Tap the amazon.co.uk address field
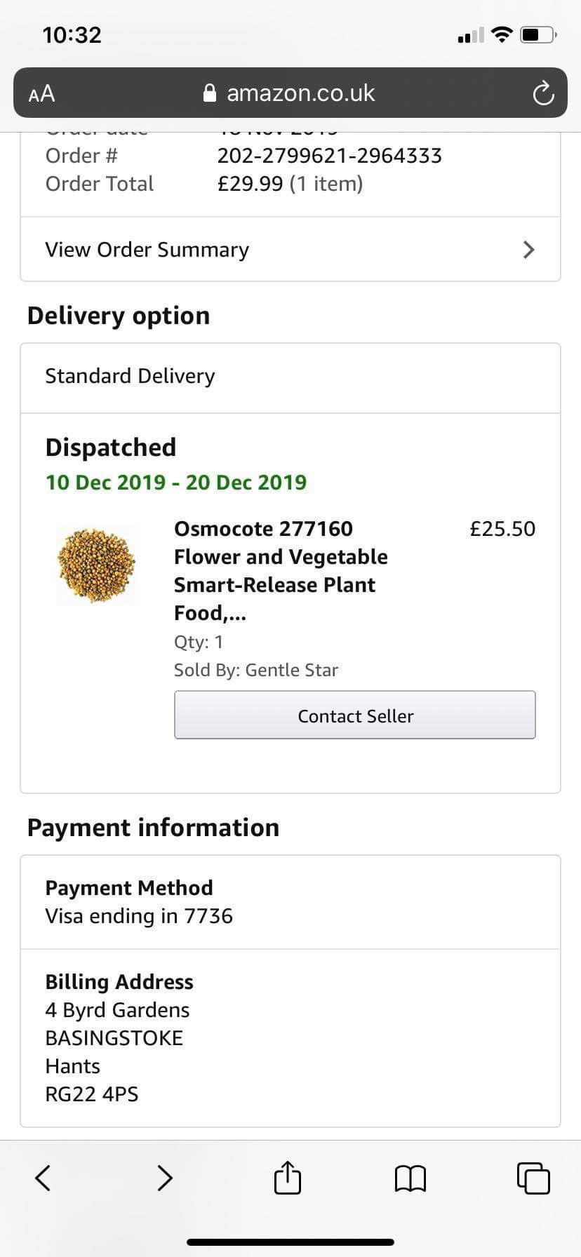Image resolution: width=581 pixels, height=1257 pixels. (x=300, y=93)
